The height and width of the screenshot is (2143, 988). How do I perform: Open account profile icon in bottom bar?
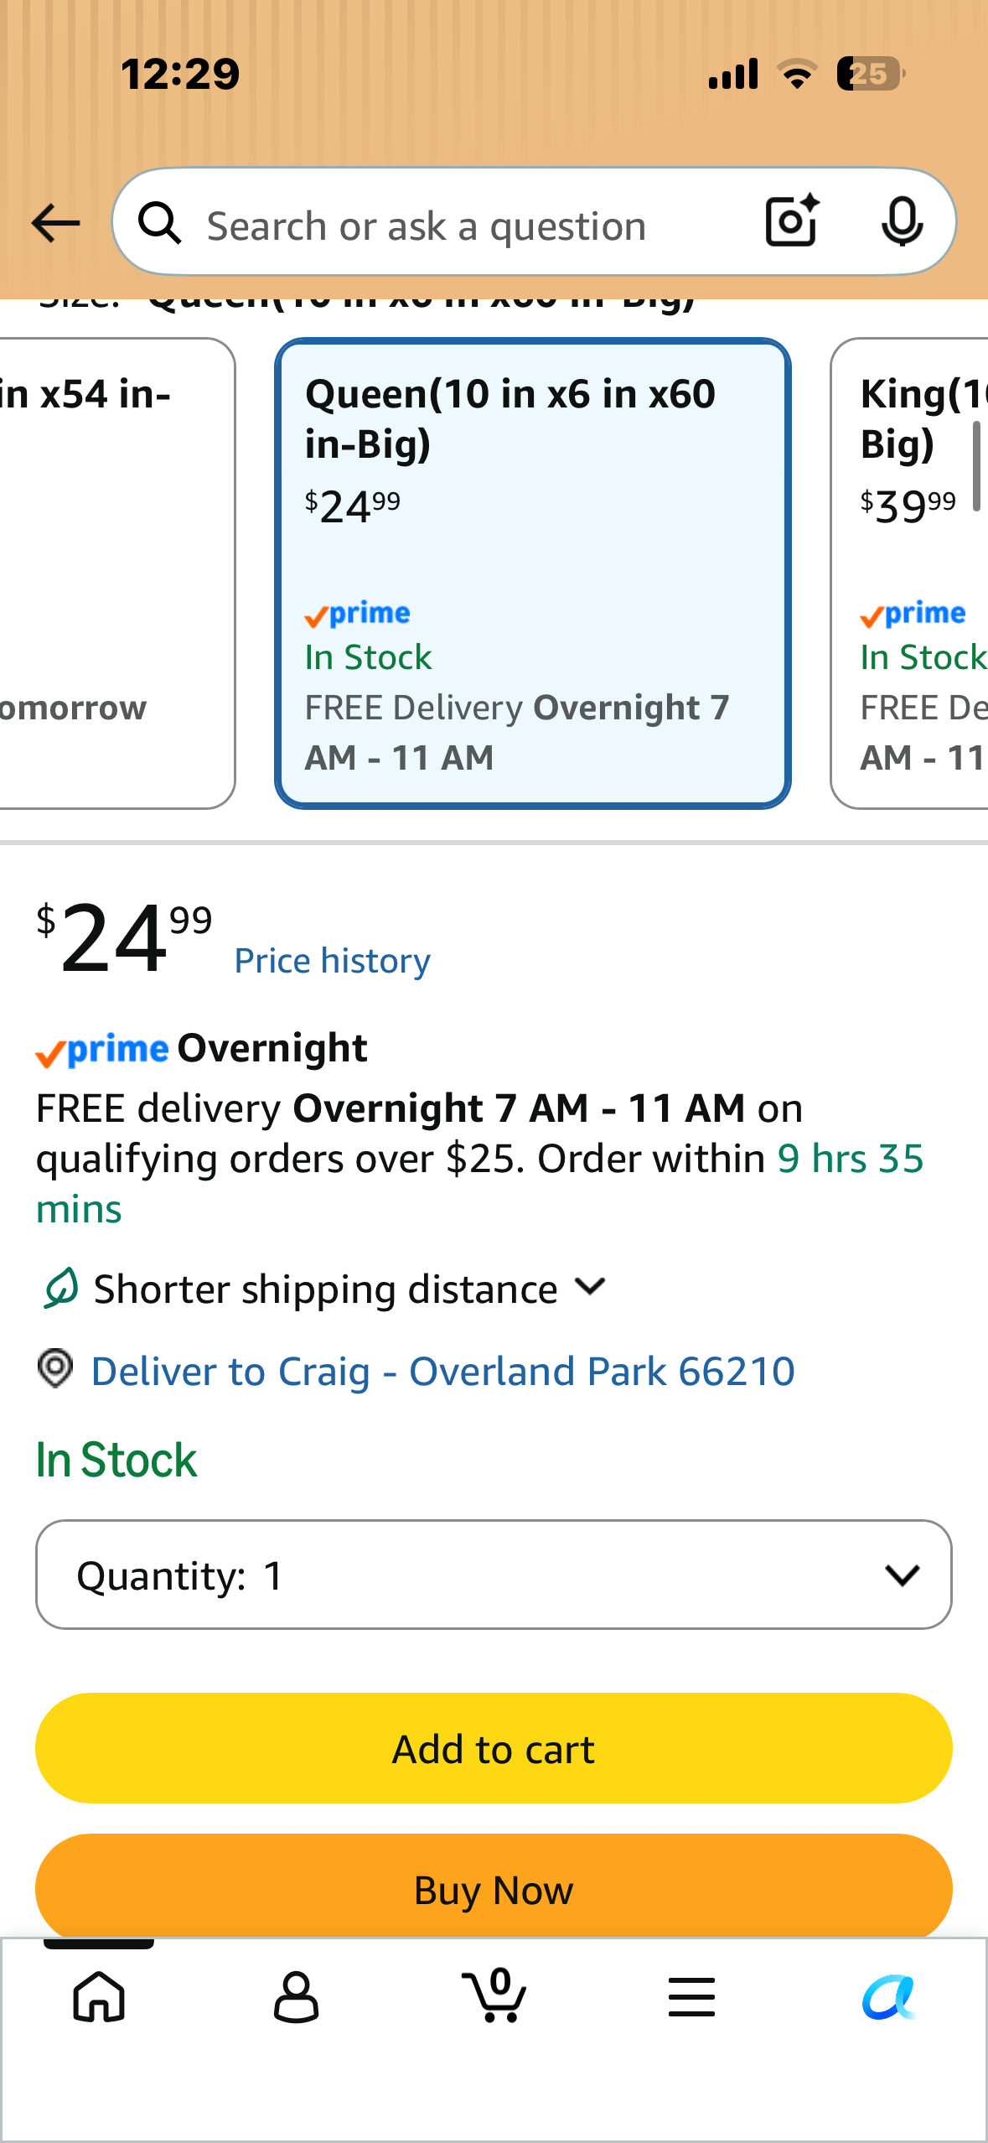tap(296, 1997)
